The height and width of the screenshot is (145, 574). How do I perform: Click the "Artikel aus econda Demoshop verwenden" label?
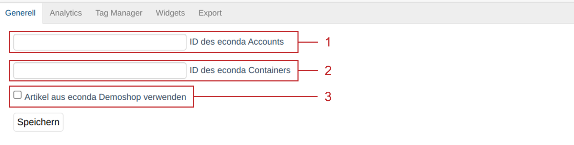click(105, 97)
